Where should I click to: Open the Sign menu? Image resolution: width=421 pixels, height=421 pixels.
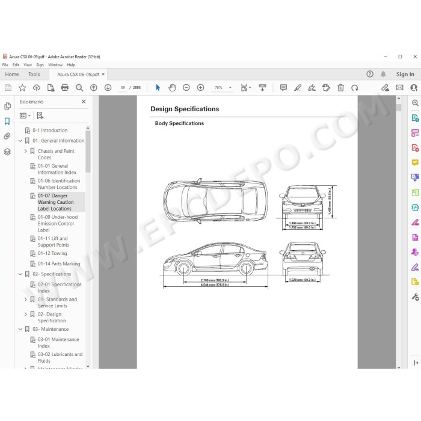coord(40,65)
